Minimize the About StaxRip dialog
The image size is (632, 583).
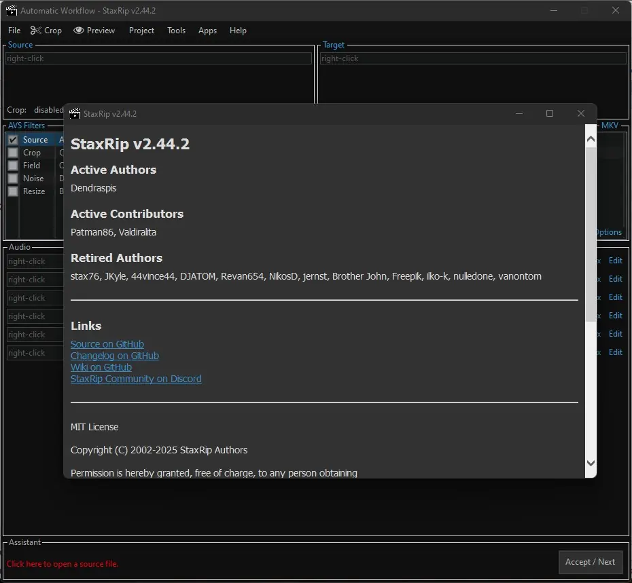click(519, 113)
